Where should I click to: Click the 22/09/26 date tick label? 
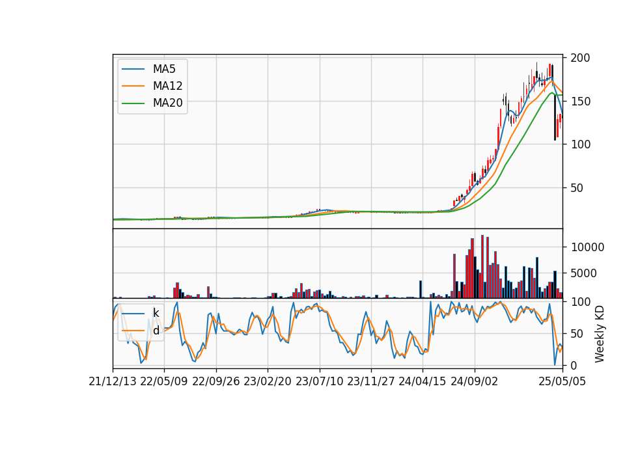(216, 381)
